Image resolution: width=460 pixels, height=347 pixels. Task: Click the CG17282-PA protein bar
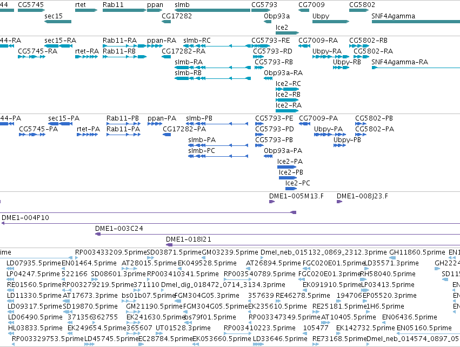pos(167,135)
